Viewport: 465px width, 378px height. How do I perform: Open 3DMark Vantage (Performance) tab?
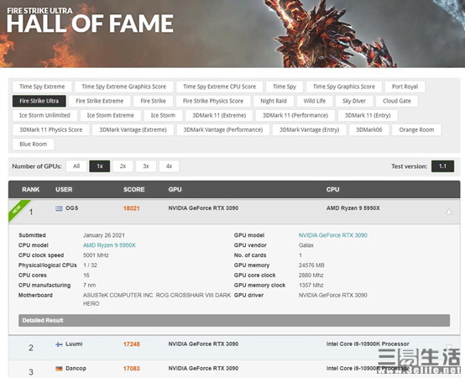(223, 129)
